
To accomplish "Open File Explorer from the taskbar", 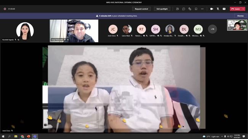I will pos(16,136).
